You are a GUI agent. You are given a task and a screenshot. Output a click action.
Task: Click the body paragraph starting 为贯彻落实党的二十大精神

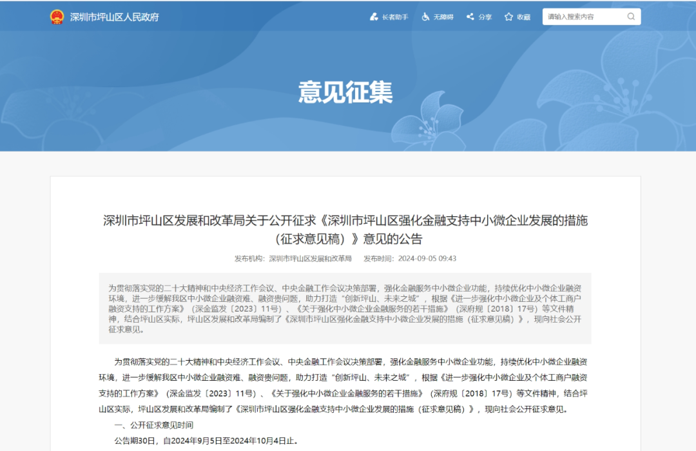pyautogui.click(x=343, y=385)
